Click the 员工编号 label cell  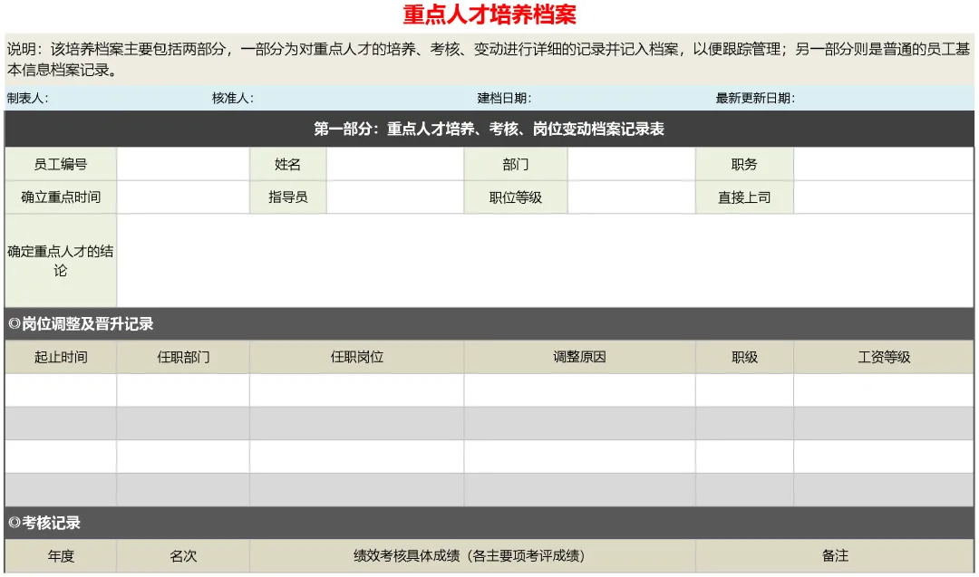click(61, 164)
